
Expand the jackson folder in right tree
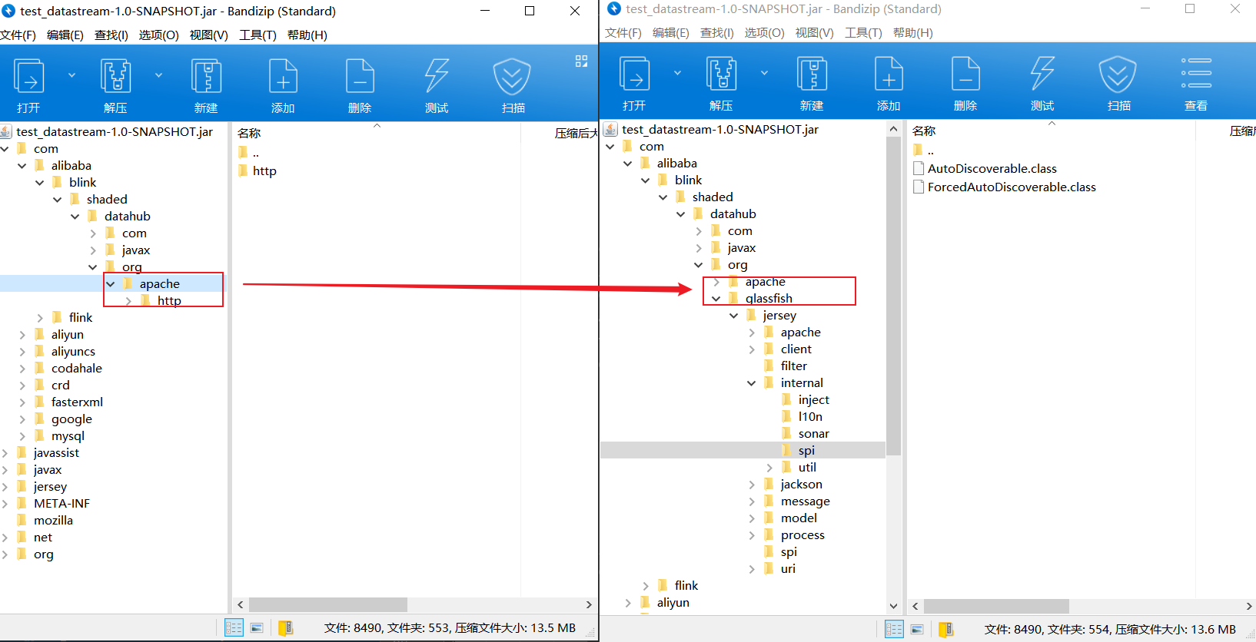[x=752, y=485]
